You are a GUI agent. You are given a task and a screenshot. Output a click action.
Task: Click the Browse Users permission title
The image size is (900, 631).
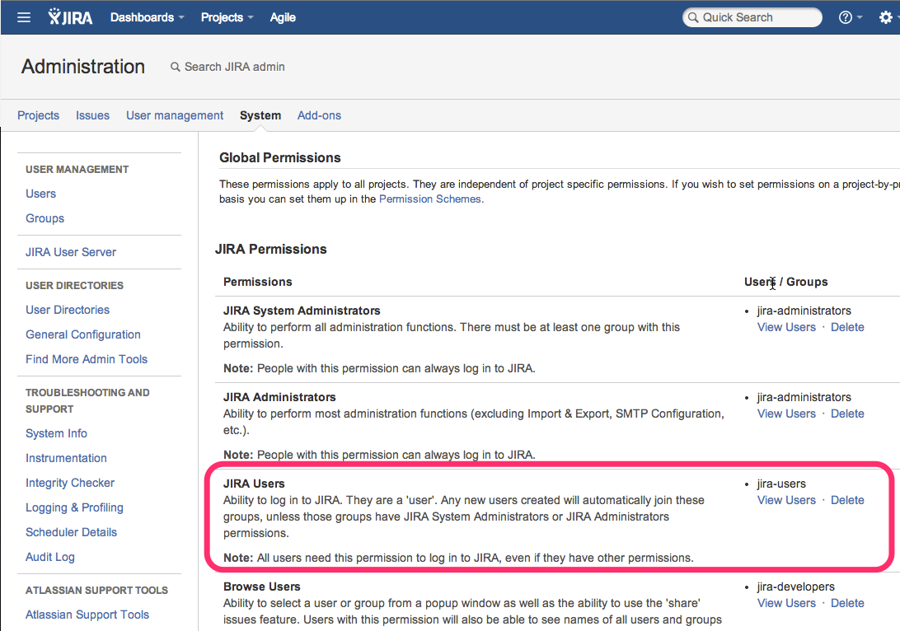[x=262, y=587]
